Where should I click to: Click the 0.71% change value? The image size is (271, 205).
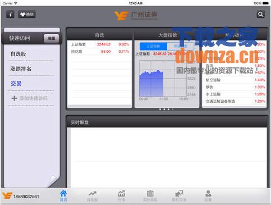coord(124,52)
